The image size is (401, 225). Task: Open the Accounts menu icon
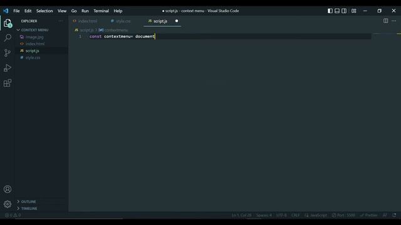[8, 189]
